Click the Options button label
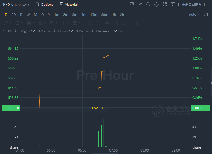Viewport: 212px width, 154px height. (x=47, y=5)
